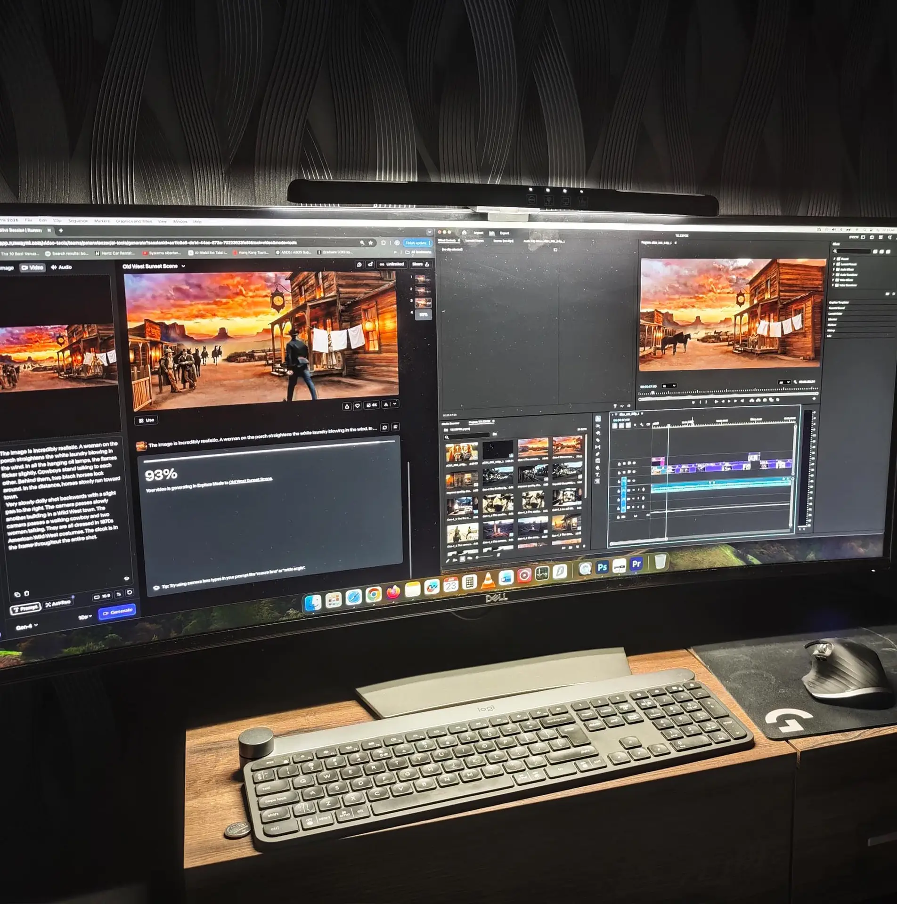
Task: Click the settings sliders icon beside 16:9
Action: [119, 594]
